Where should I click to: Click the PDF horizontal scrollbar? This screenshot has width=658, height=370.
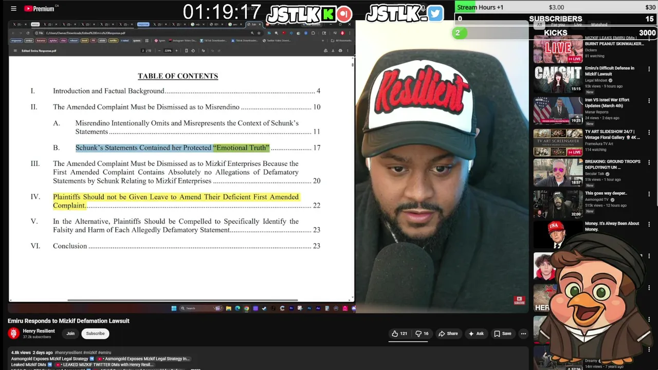182,300
